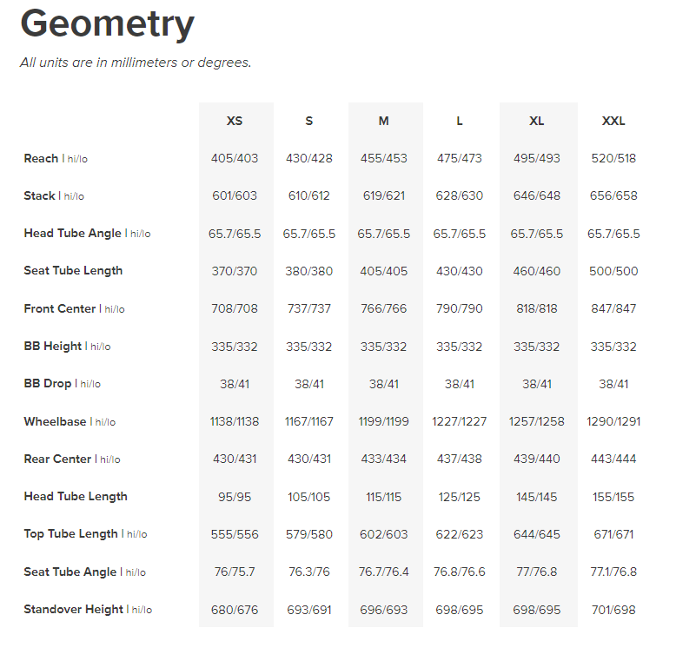Click the Stack row label
The width and height of the screenshot is (676, 661).
[x=39, y=195]
